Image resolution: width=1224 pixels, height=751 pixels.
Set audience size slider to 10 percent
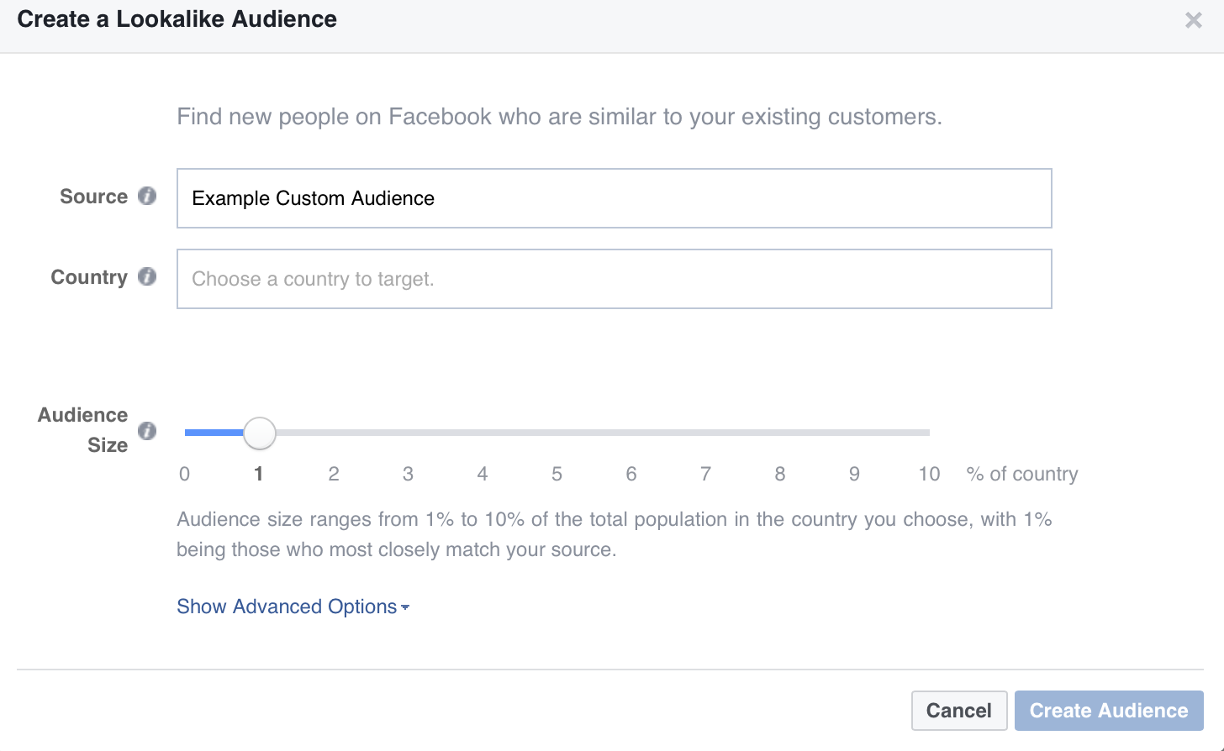click(929, 433)
